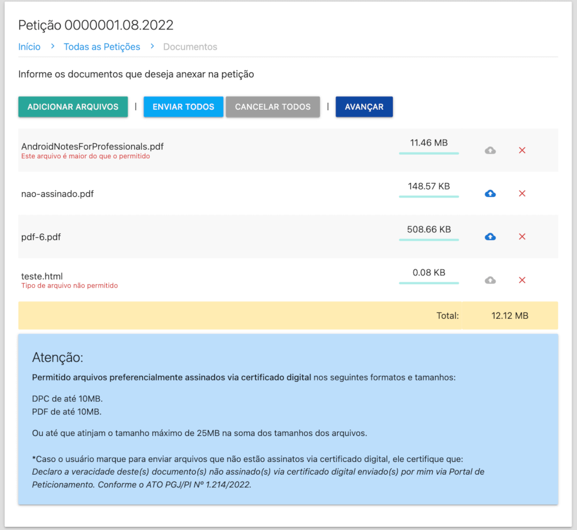Image resolution: width=577 pixels, height=530 pixels.
Task: Go to Início breadcrumb link
Action: (29, 47)
